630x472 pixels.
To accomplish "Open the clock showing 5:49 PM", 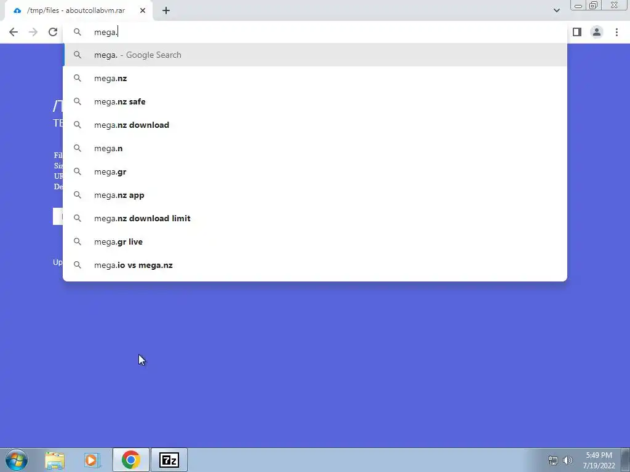I will click(599, 460).
